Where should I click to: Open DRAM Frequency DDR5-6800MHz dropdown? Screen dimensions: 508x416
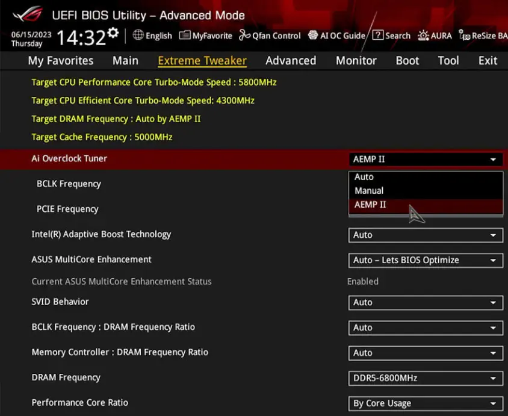pyautogui.click(x=426, y=378)
